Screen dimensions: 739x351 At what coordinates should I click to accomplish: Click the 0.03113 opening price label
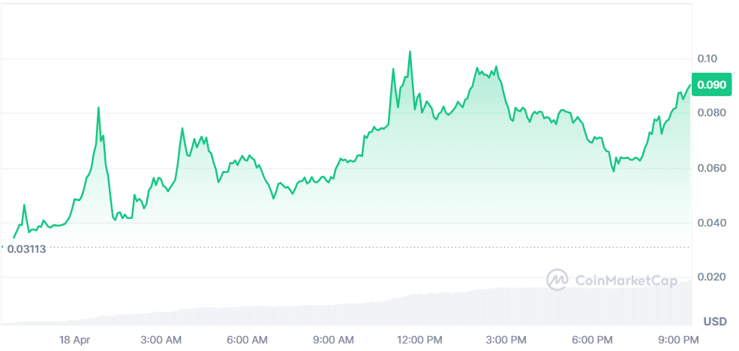pyautogui.click(x=26, y=249)
